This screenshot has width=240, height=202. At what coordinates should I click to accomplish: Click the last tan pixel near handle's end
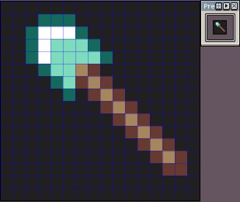pyautogui.click(x=169, y=157)
